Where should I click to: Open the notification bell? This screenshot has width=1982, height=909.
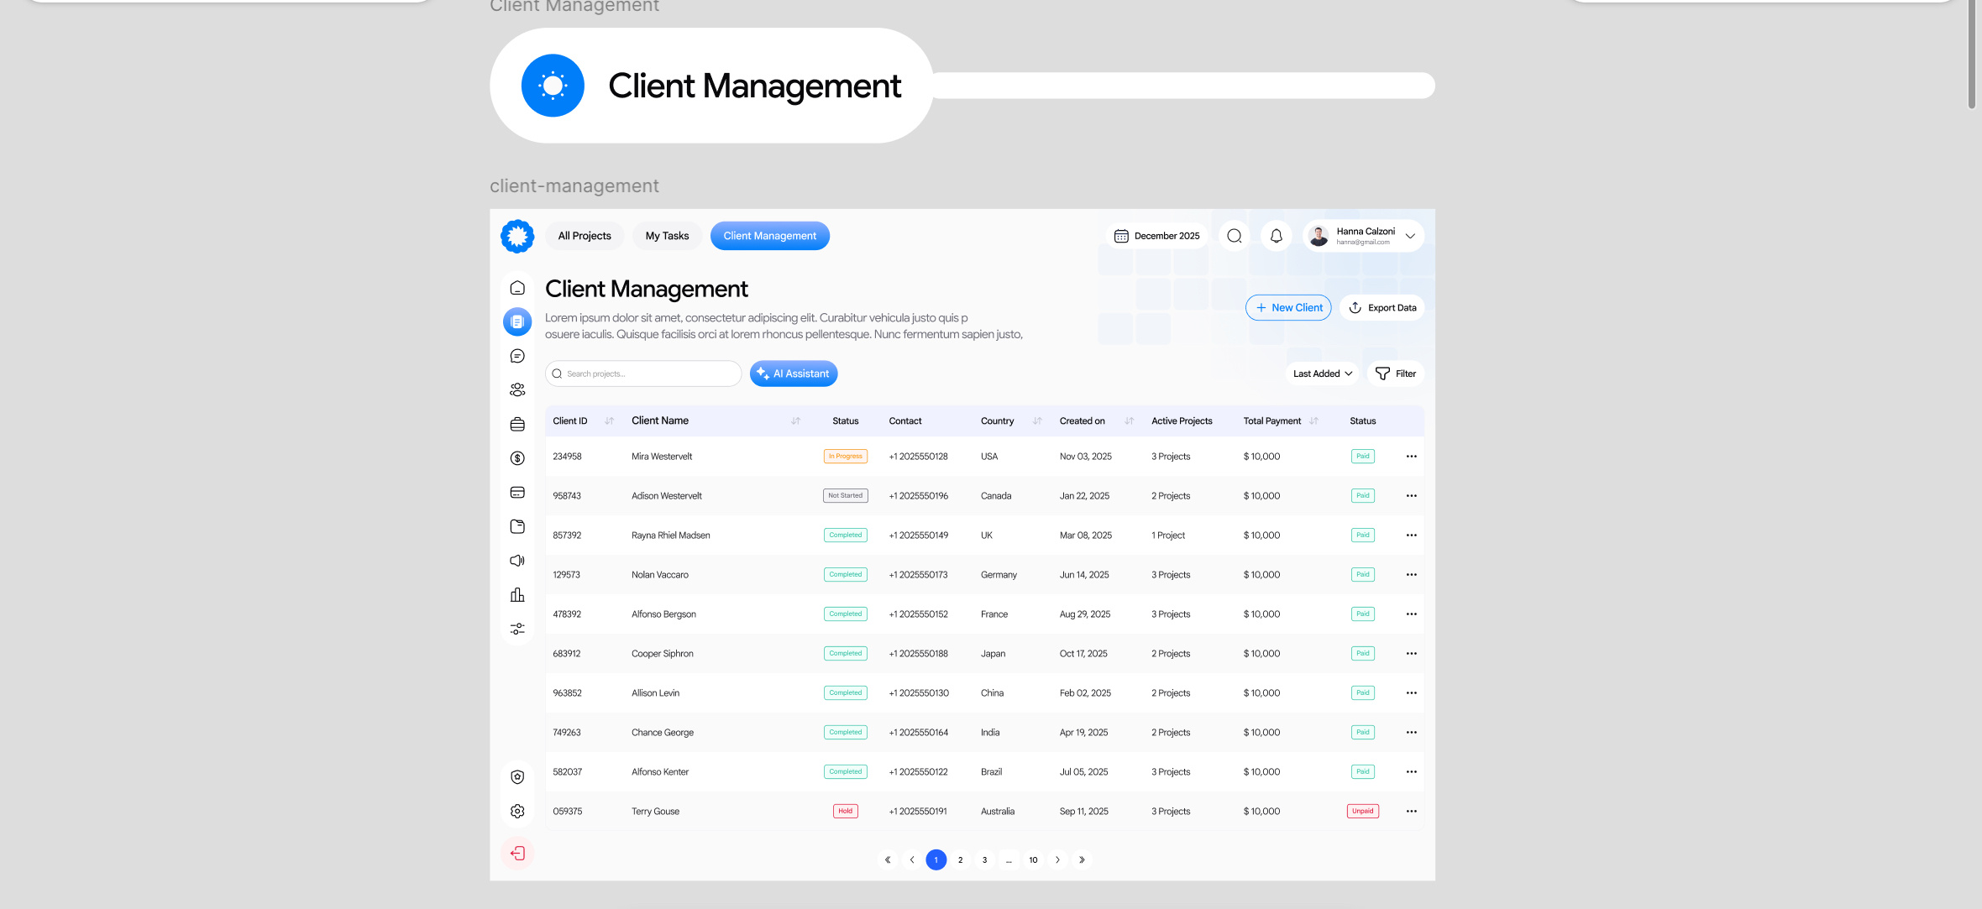pyautogui.click(x=1276, y=236)
